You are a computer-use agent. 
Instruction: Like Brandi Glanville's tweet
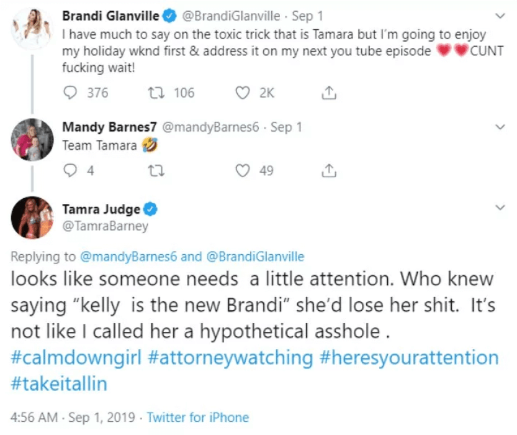[245, 93]
